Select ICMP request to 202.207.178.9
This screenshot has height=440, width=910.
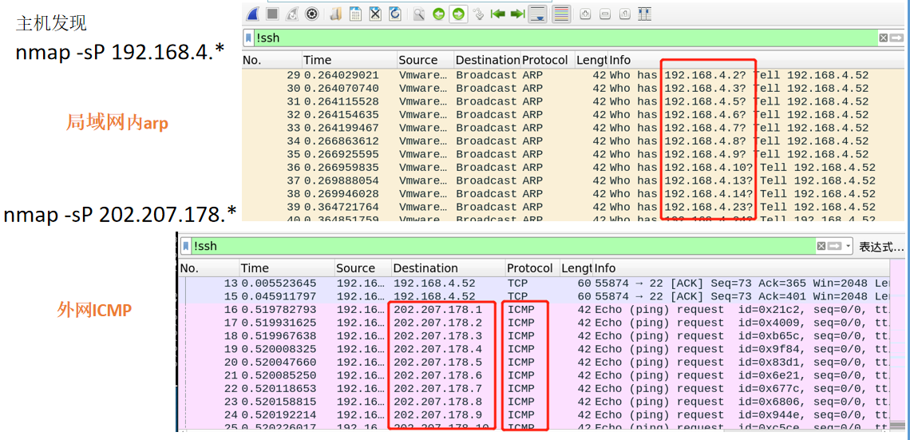(534, 415)
